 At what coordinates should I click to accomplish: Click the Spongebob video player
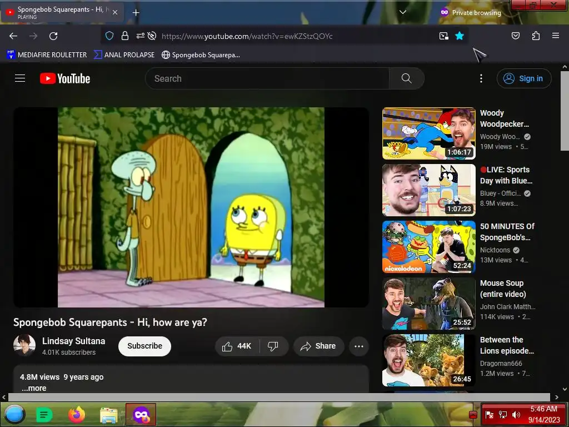[x=191, y=207]
